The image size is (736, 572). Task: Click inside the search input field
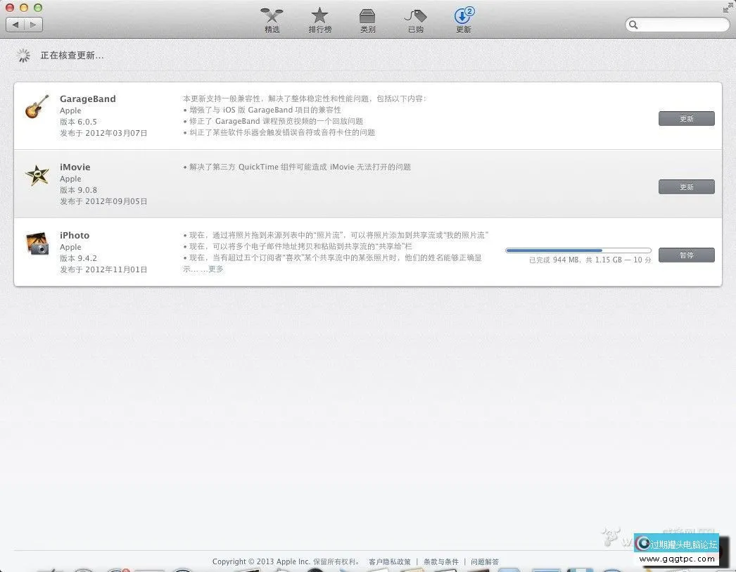(x=675, y=25)
